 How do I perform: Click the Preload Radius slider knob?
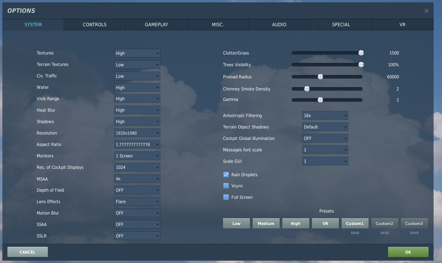tap(320, 77)
